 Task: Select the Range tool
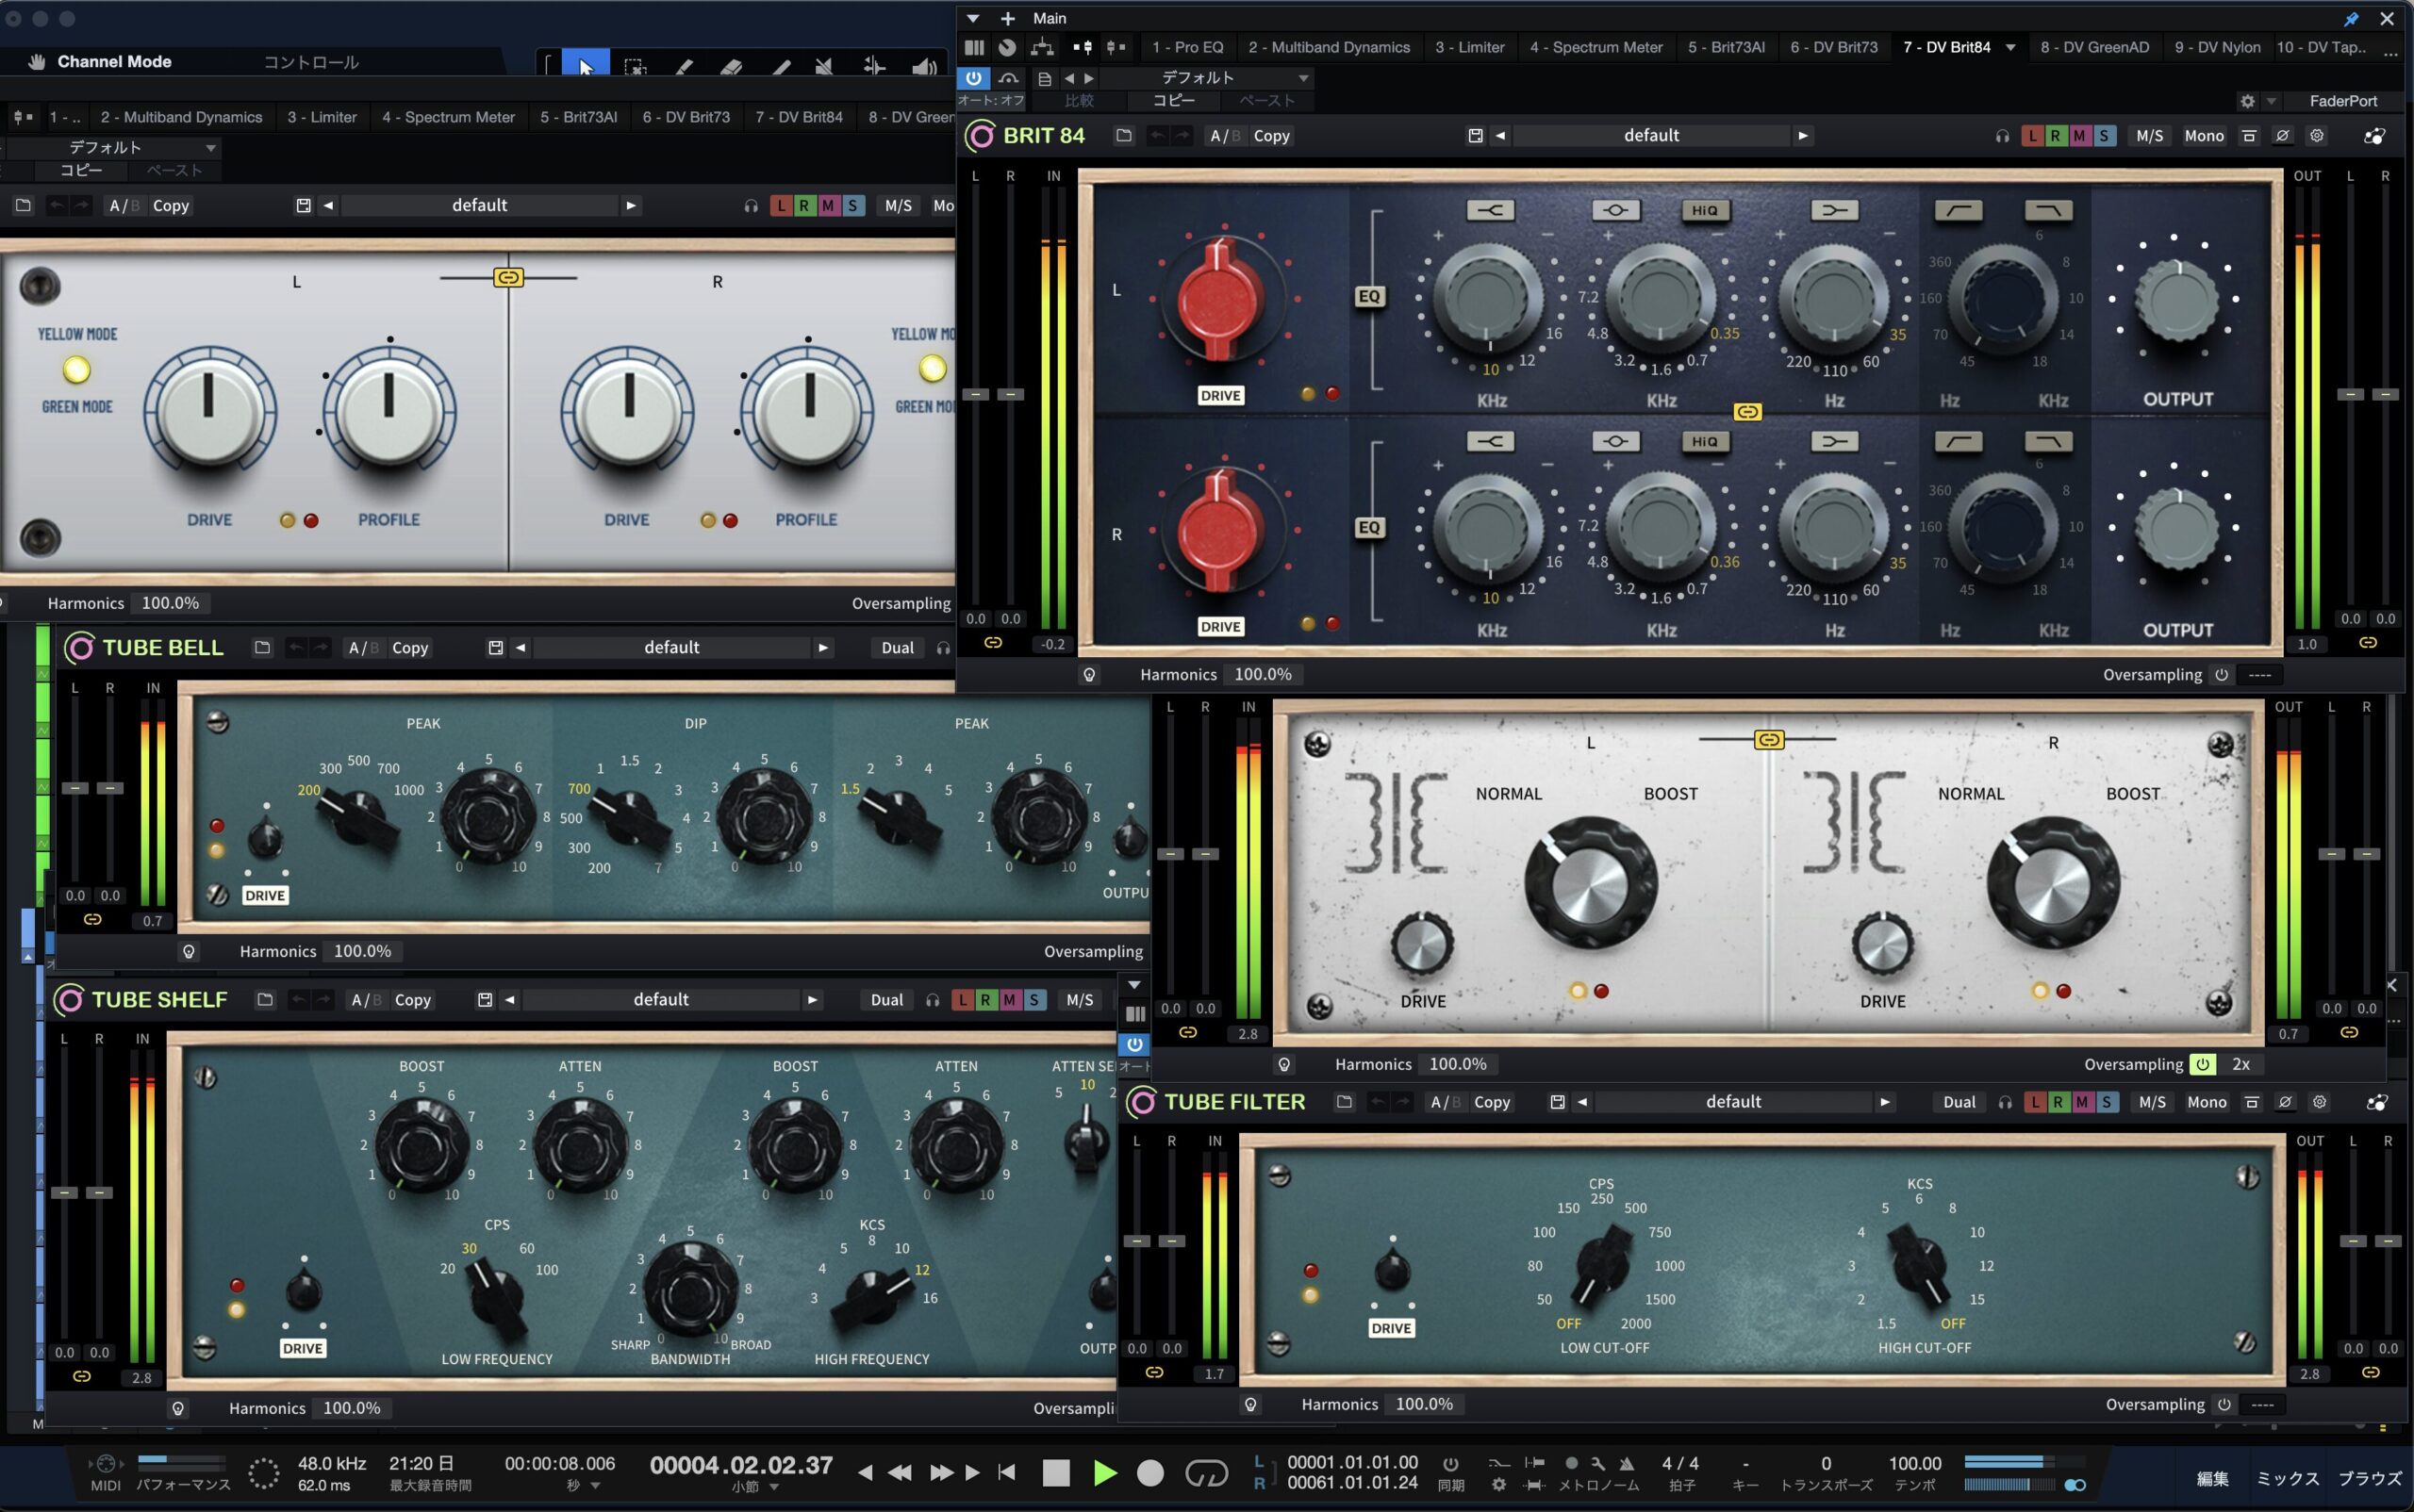[x=635, y=66]
